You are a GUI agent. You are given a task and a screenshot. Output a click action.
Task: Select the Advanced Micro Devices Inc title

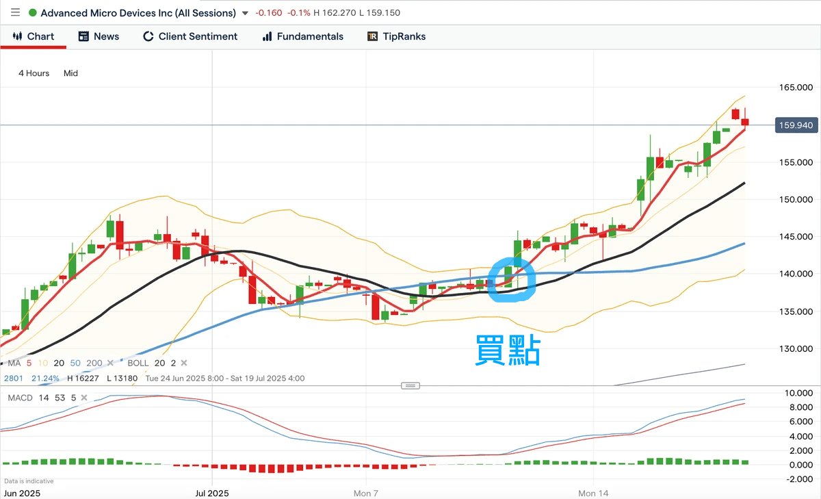[x=138, y=13]
